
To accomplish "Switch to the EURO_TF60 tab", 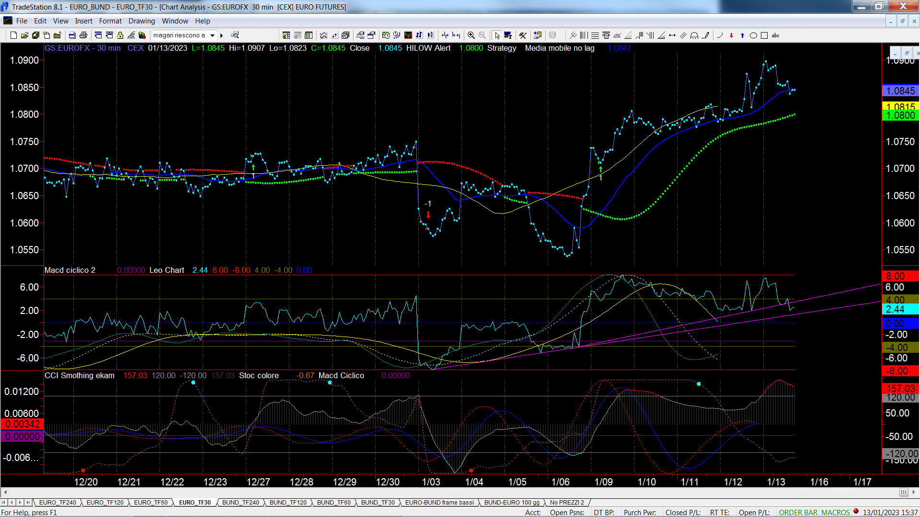I will (x=150, y=503).
